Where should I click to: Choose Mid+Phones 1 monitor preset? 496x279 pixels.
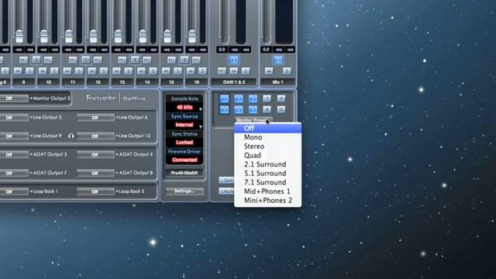click(x=267, y=191)
